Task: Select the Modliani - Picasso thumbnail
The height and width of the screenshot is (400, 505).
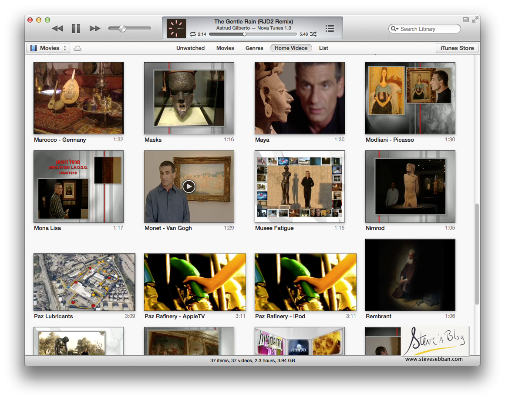Action: [x=410, y=98]
